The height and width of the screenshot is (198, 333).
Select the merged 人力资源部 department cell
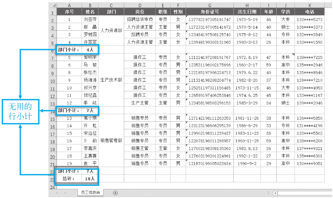click(111, 30)
